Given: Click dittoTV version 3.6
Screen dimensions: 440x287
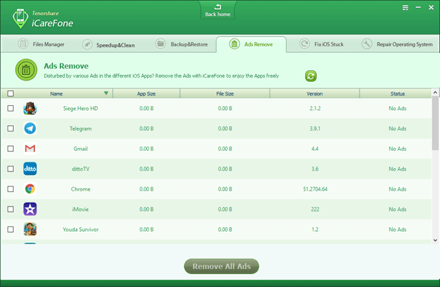Looking at the screenshot, I should 315,169.
